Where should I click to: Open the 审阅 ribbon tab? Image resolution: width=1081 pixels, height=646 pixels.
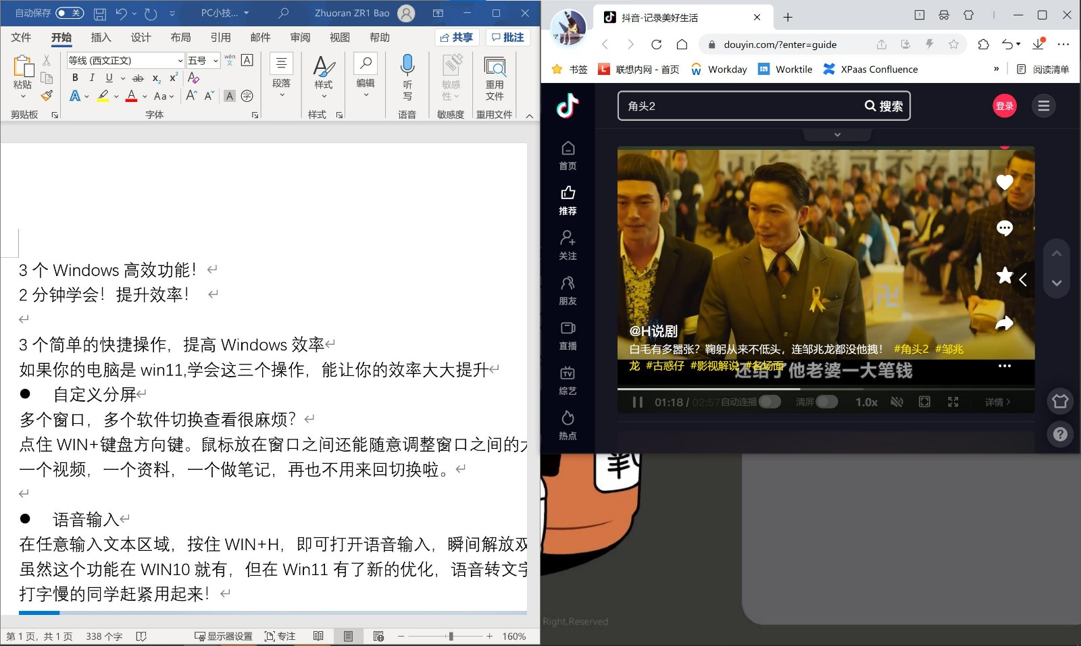tap(301, 37)
